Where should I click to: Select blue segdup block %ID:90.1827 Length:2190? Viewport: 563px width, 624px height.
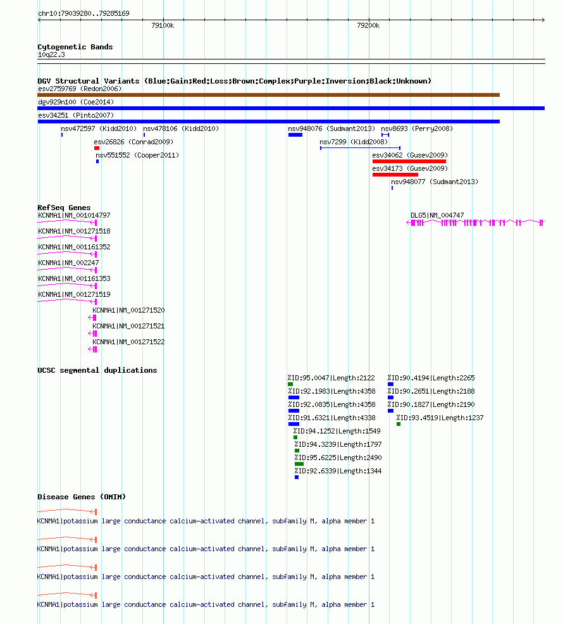(391, 411)
